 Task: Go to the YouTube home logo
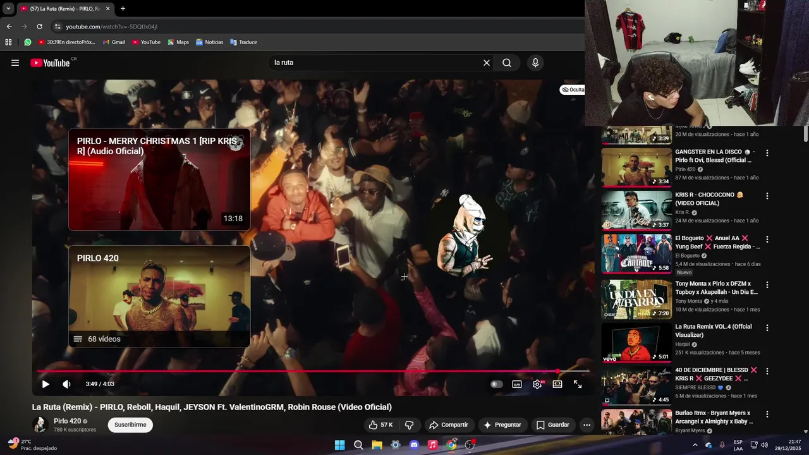[x=50, y=63]
